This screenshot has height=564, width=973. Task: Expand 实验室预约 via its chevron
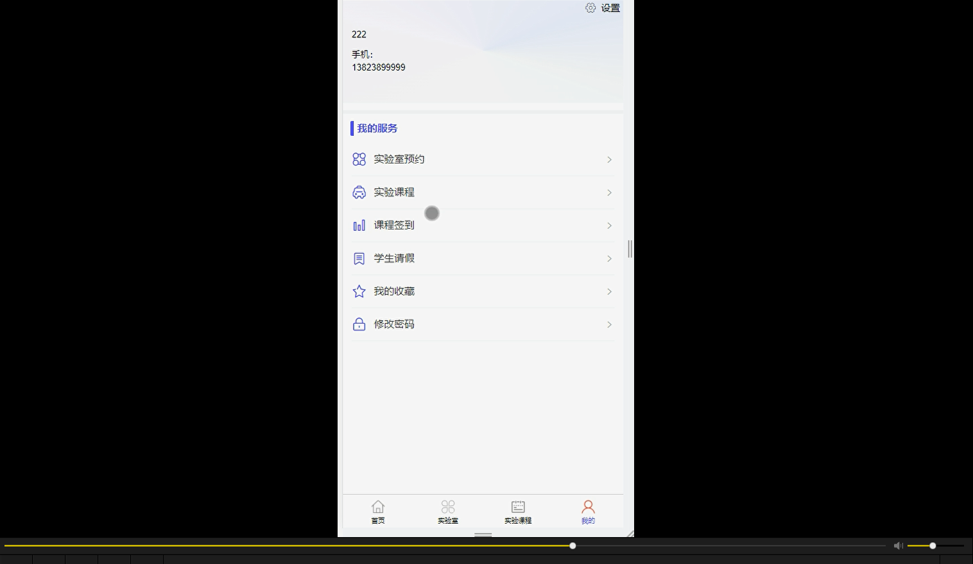coord(608,160)
